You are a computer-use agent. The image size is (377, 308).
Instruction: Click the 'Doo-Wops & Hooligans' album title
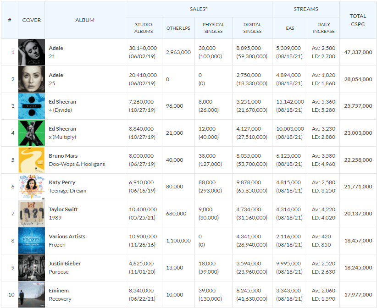click(77, 164)
